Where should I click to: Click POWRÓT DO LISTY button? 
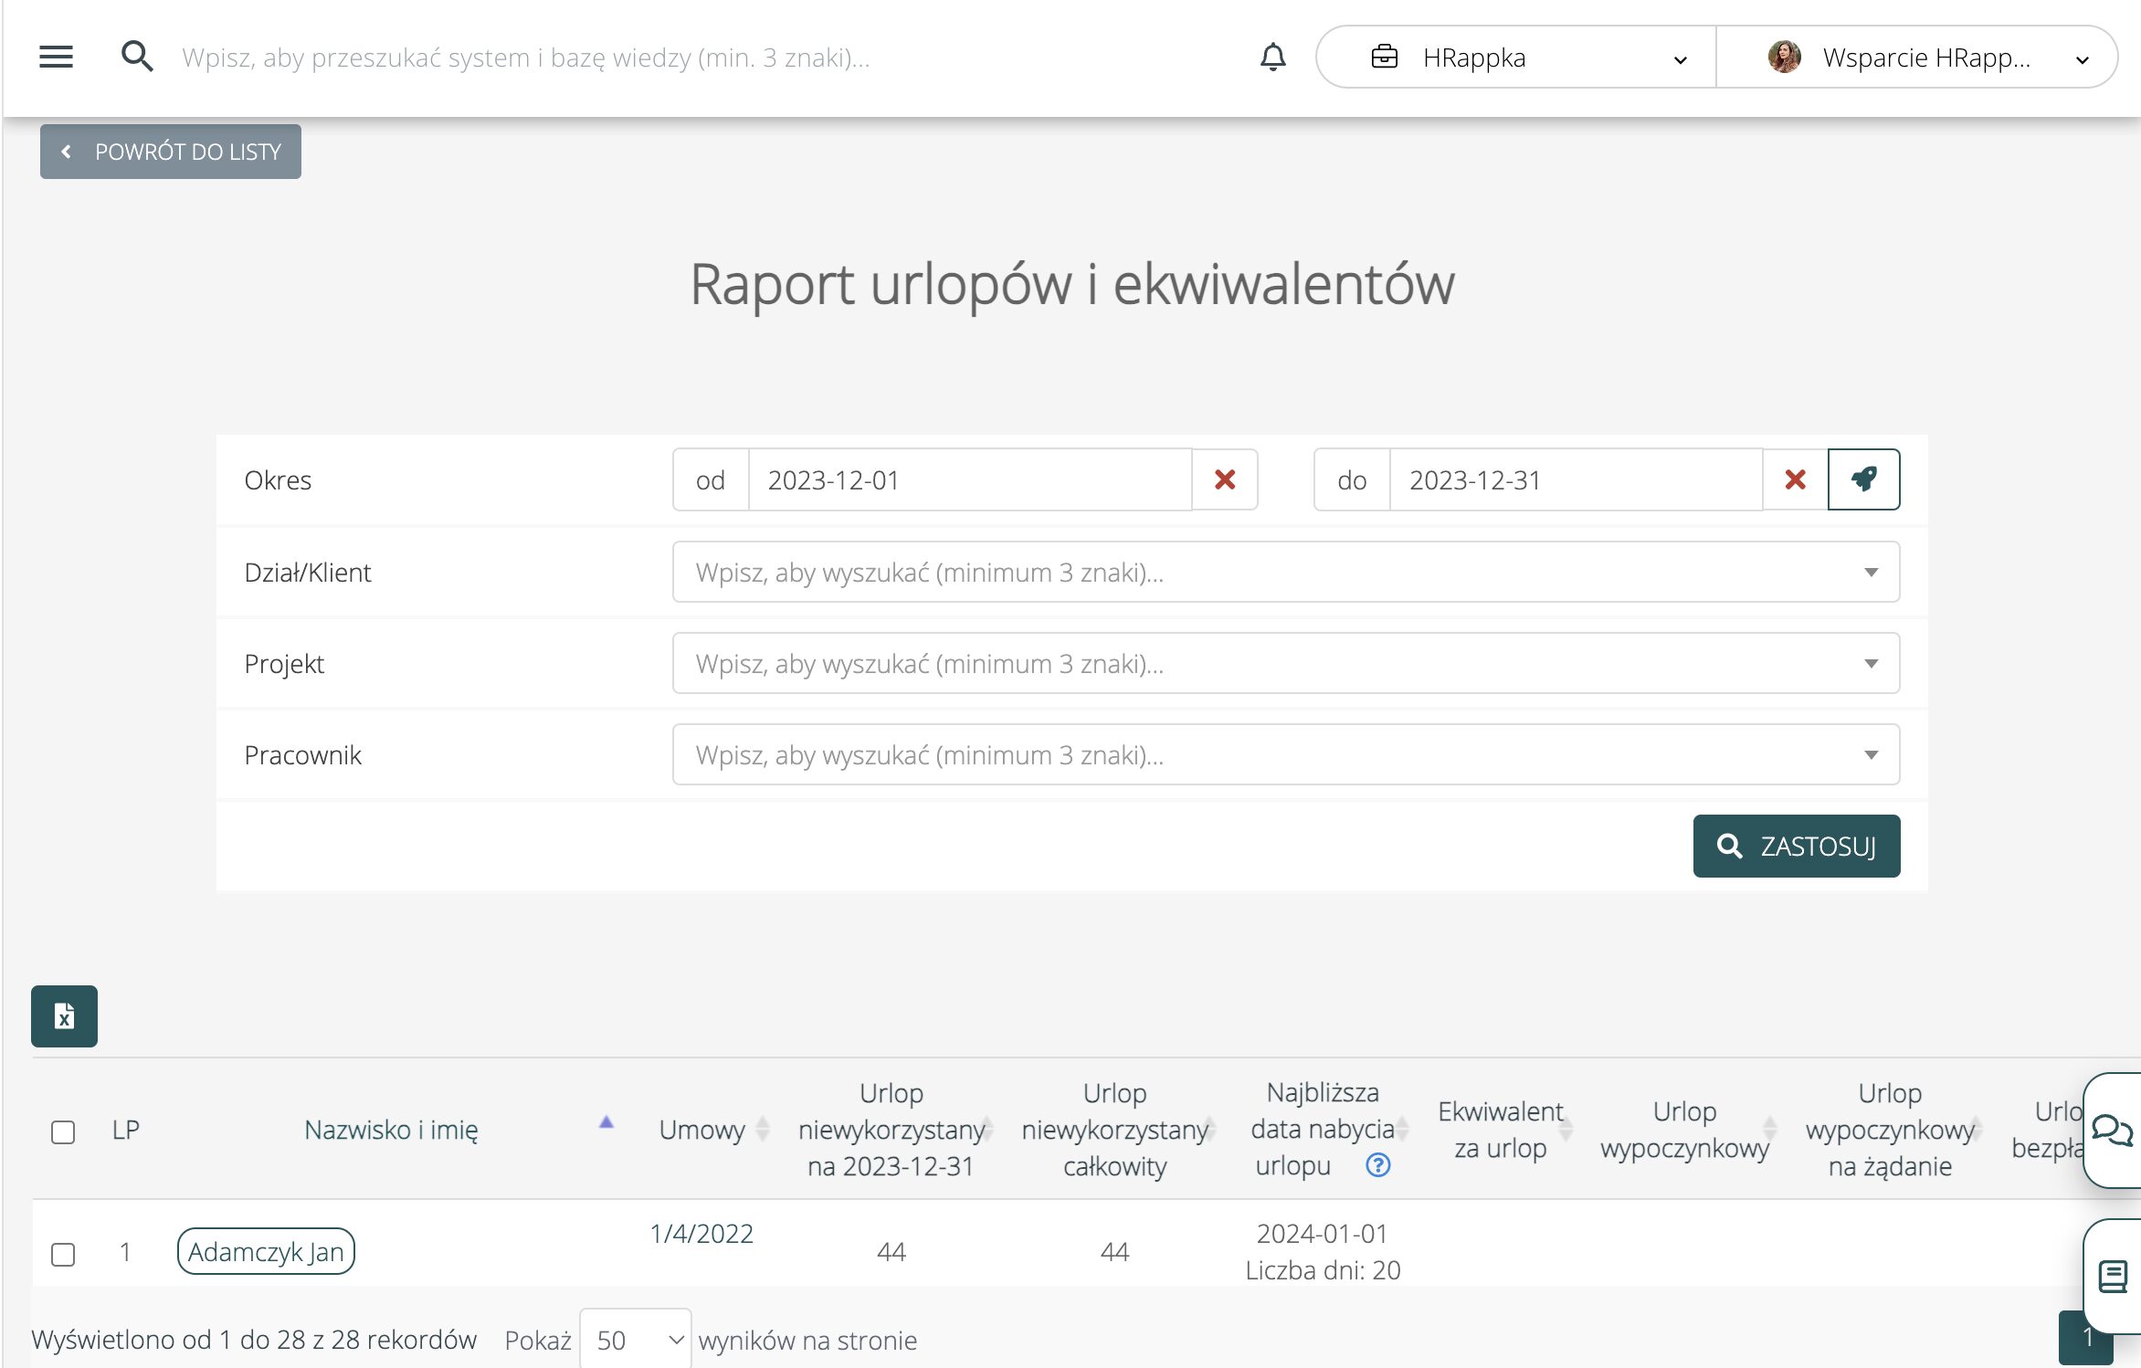[171, 152]
